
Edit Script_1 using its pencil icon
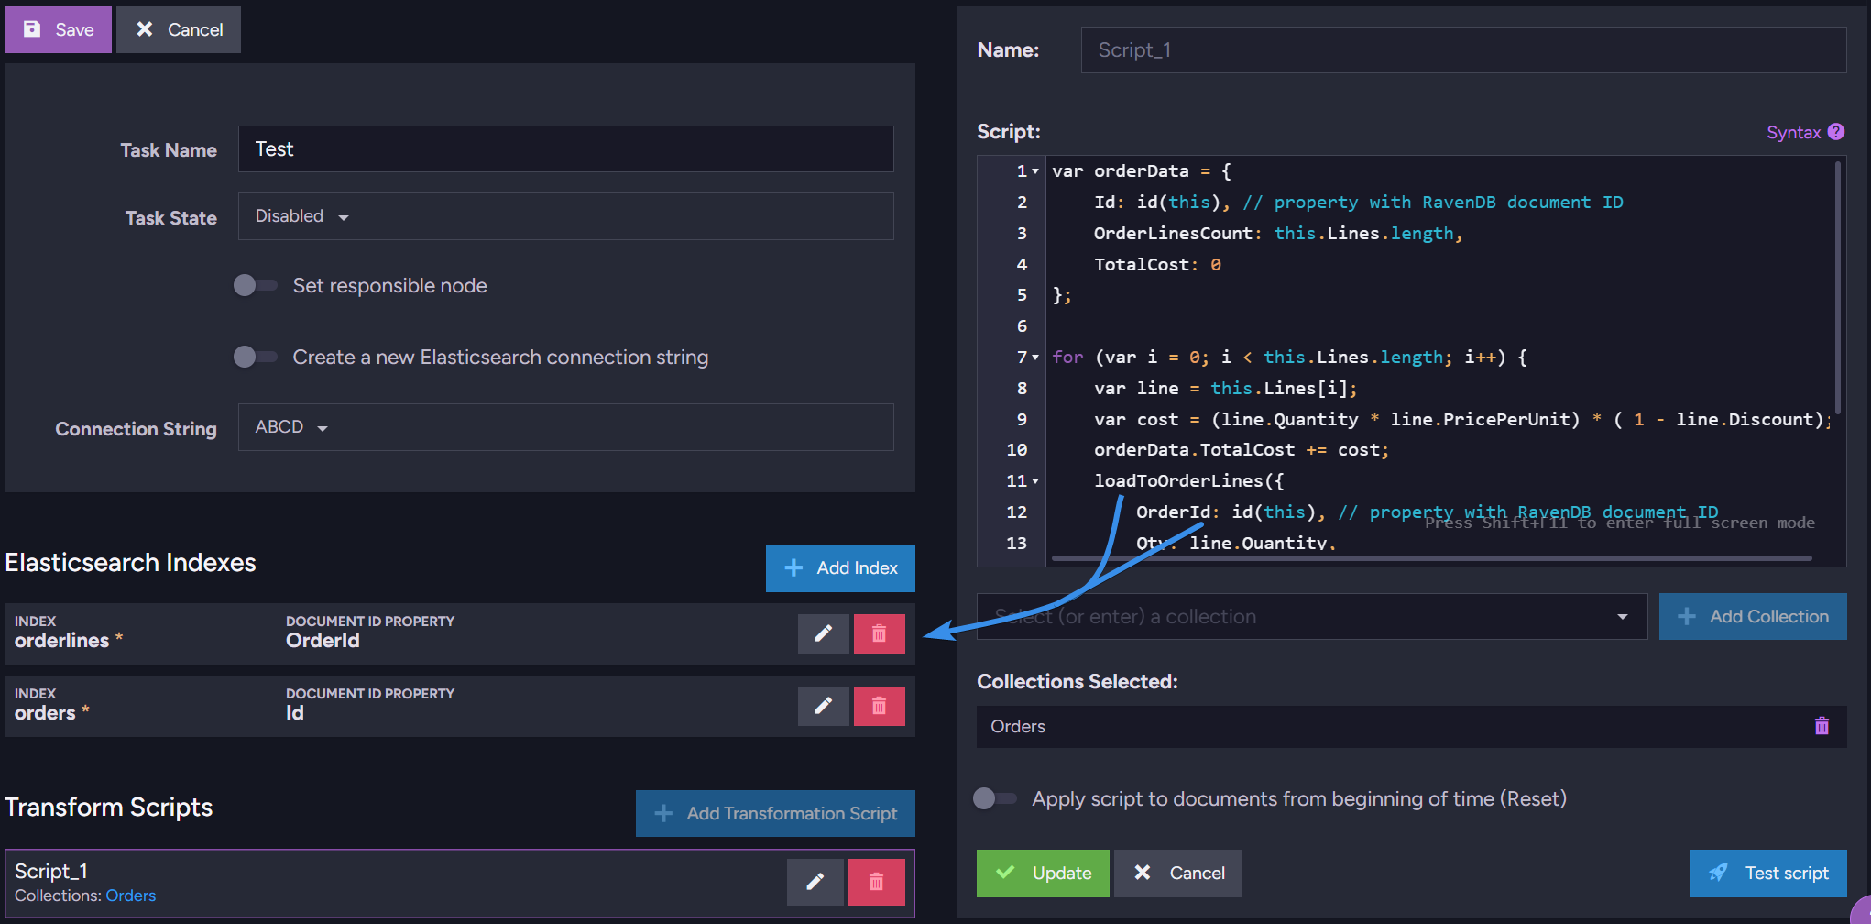tap(815, 882)
